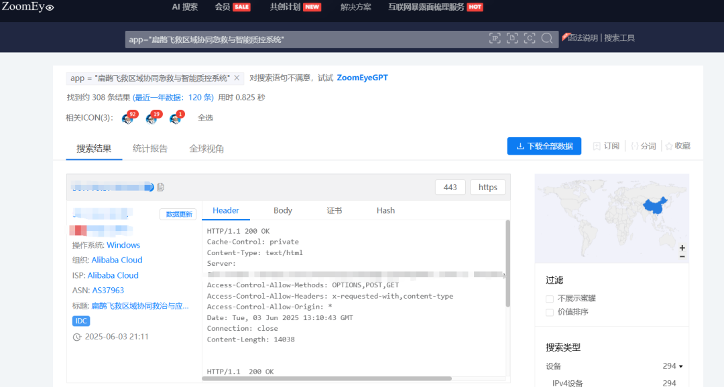Select the Header tab

click(x=226, y=210)
